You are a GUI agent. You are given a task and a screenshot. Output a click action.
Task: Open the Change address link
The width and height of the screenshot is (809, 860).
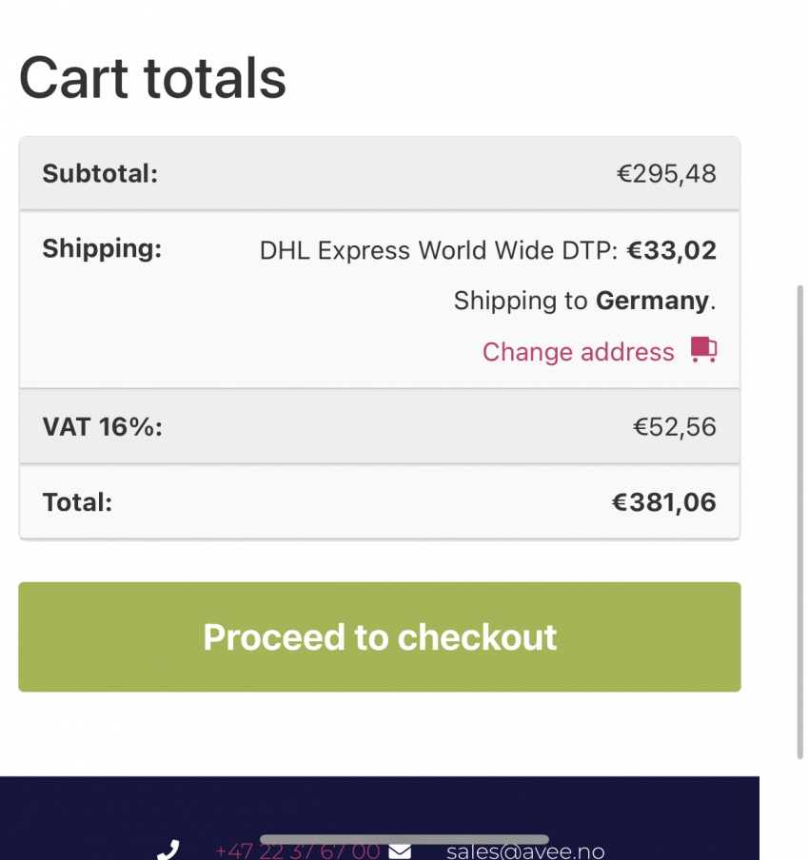click(x=578, y=352)
